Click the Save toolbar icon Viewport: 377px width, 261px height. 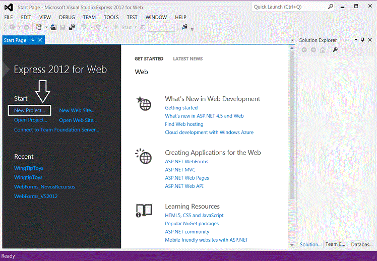62,27
